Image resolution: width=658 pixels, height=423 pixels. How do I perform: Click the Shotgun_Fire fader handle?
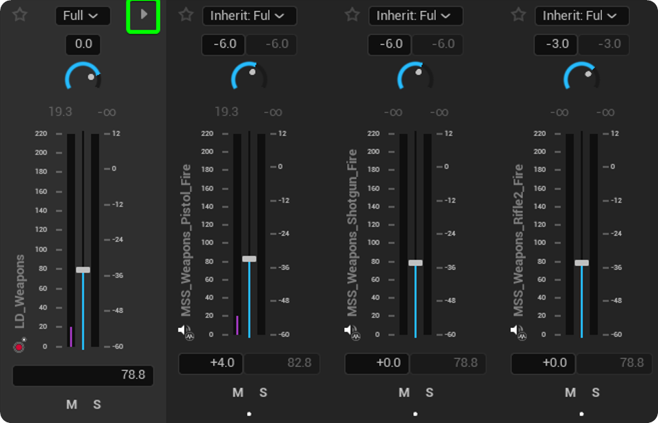pyautogui.click(x=415, y=263)
